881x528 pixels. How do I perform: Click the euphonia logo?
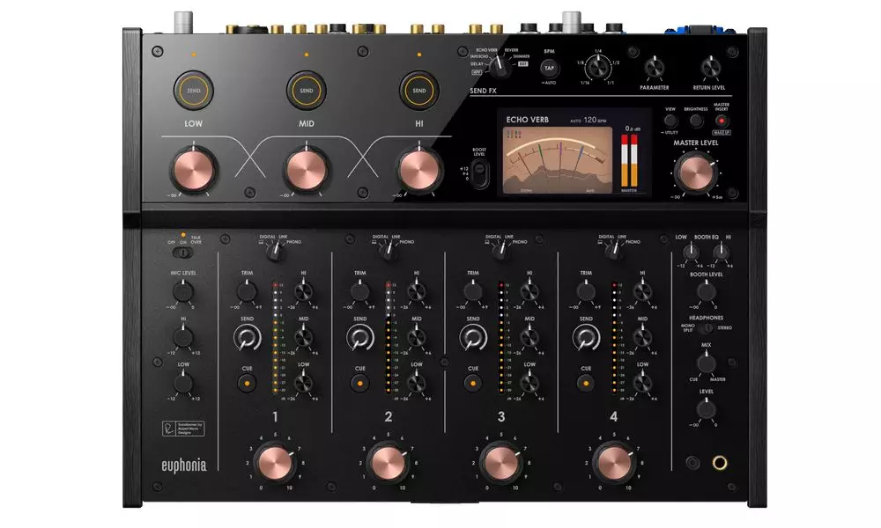184,466
